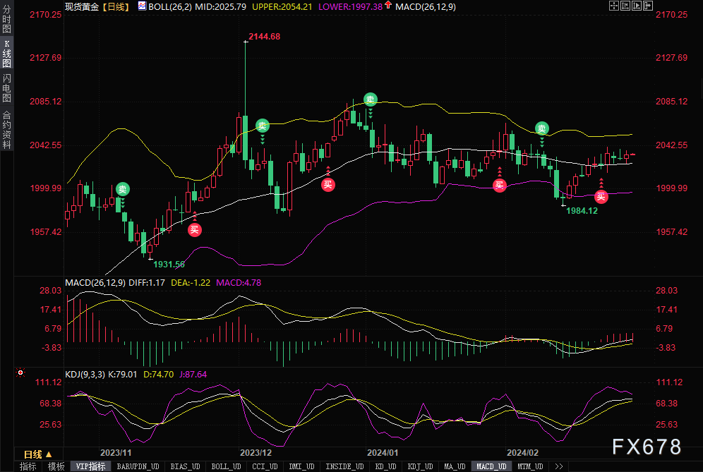Click the 2023/12 date on time axis

coord(256,453)
